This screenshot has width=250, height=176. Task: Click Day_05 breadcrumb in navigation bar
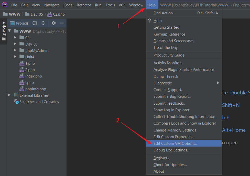(x=34, y=14)
